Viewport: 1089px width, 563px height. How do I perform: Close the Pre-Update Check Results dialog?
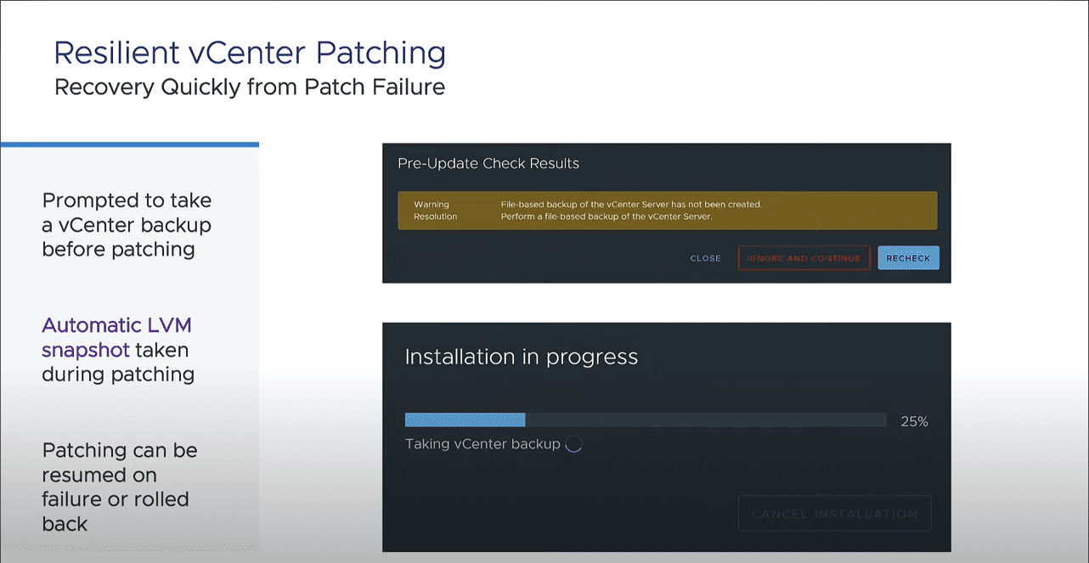click(x=706, y=258)
